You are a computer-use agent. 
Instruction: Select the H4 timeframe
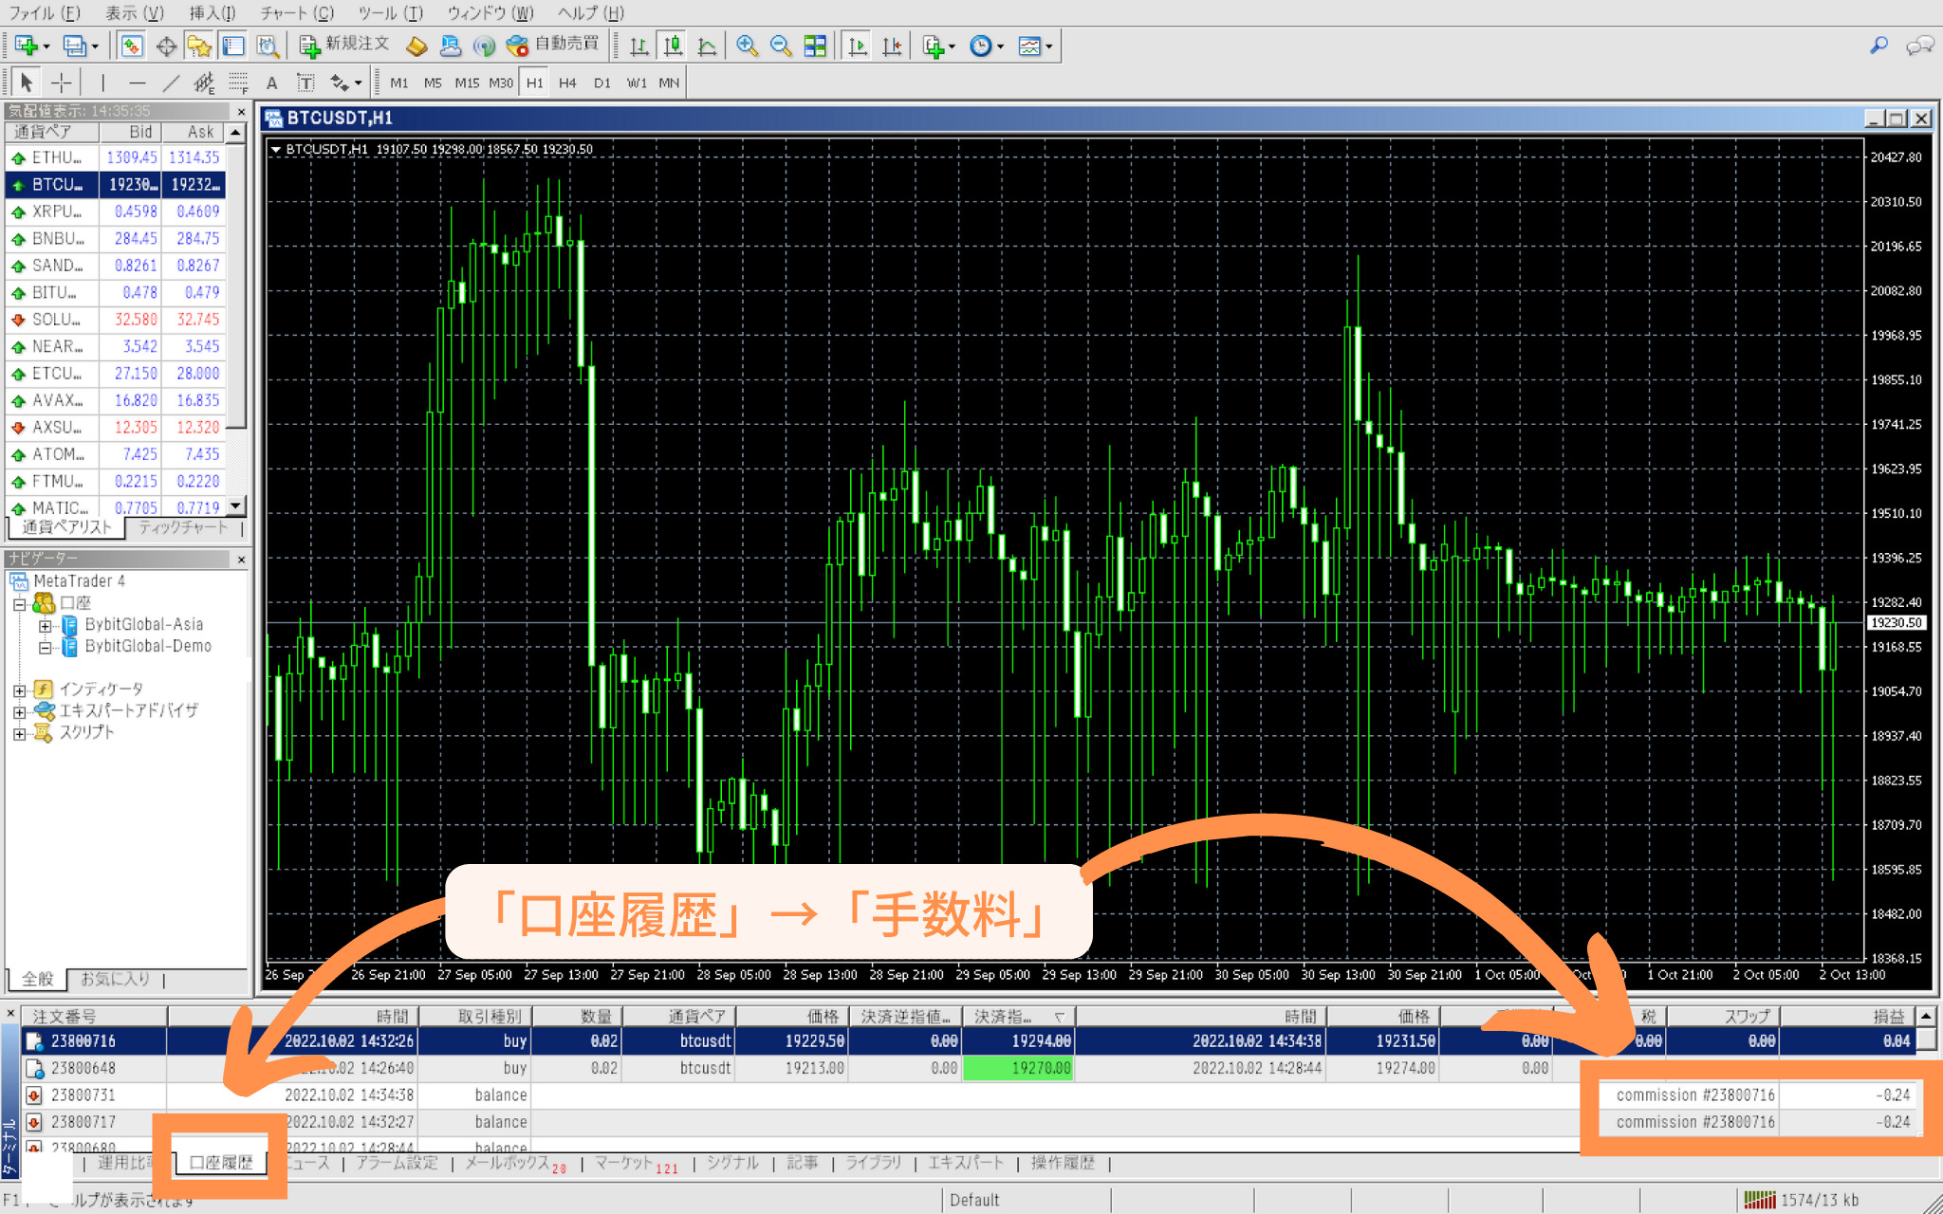567,83
